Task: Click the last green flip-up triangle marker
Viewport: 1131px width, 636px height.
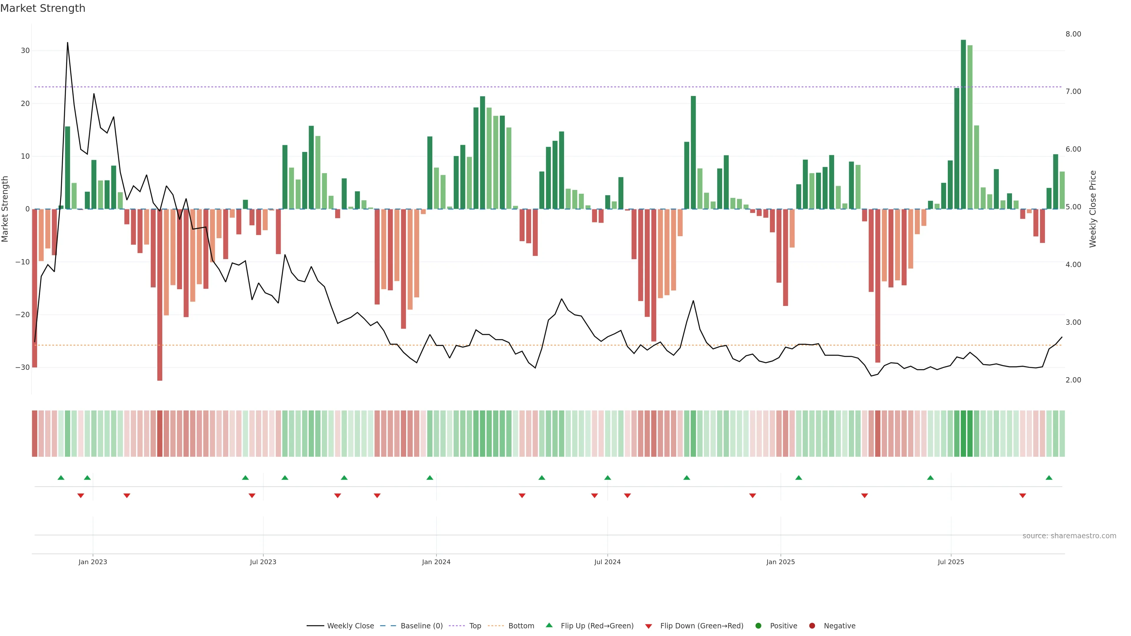Action: (x=1049, y=478)
